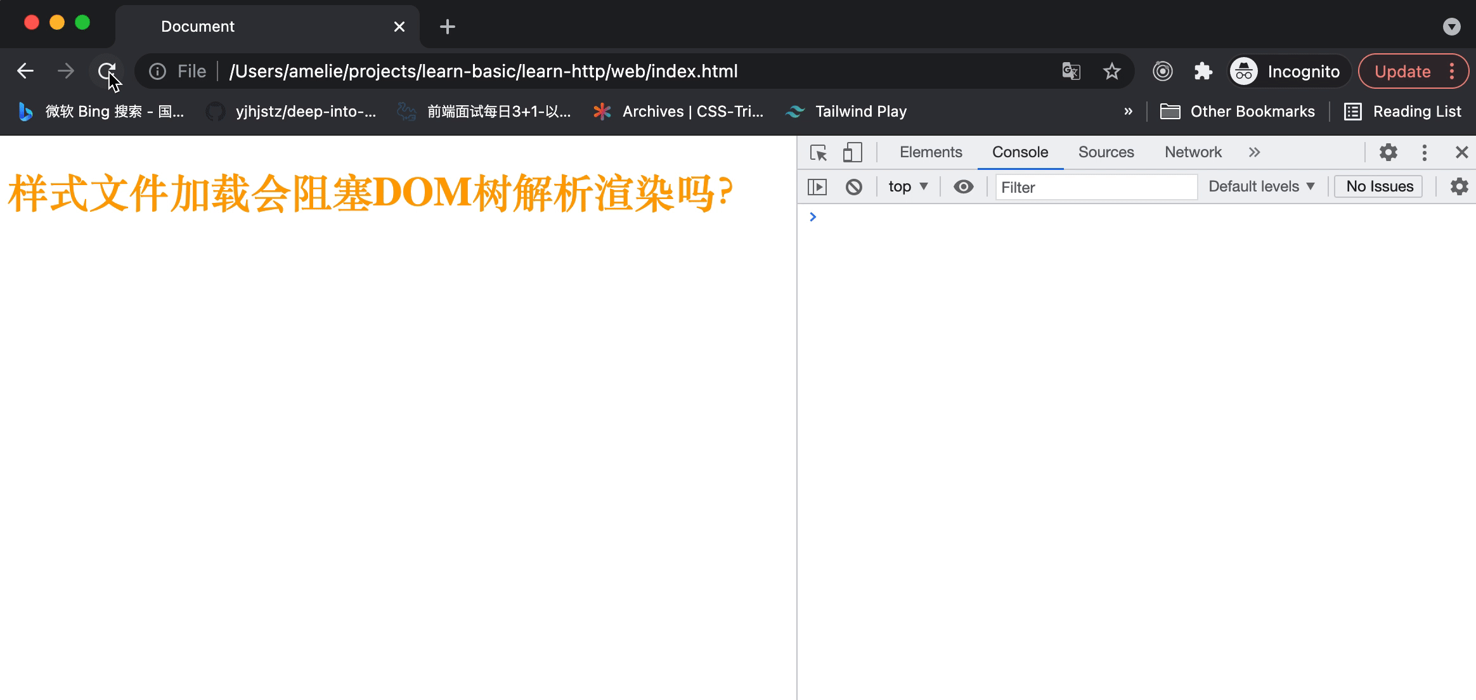Image resolution: width=1476 pixels, height=700 pixels.
Task: Click the page info icon next to File
Action: point(156,71)
